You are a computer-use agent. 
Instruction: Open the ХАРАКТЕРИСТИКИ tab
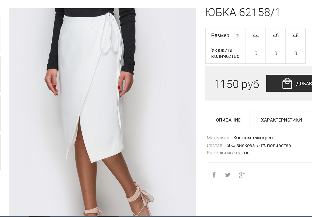point(281,120)
